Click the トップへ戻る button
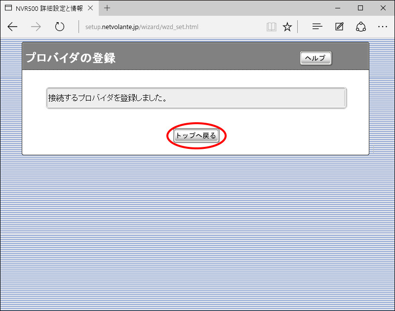The width and height of the screenshot is (395, 311). coord(196,136)
